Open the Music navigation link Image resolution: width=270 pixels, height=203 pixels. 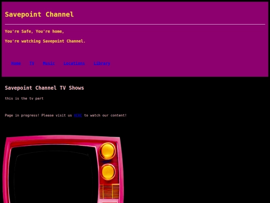click(x=48, y=63)
